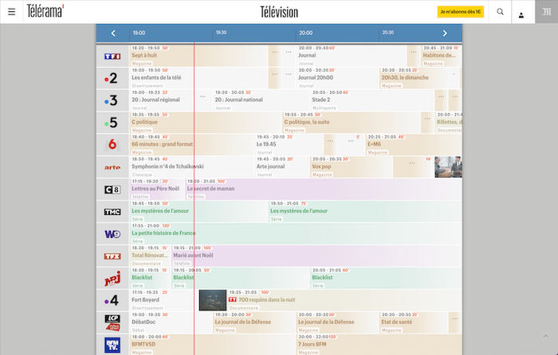Select the NRJ12 channel logo
This screenshot has width=558, height=355.
(112, 279)
